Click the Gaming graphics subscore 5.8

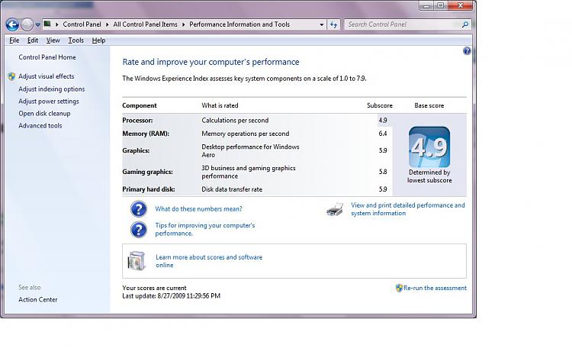pyautogui.click(x=383, y=172)
